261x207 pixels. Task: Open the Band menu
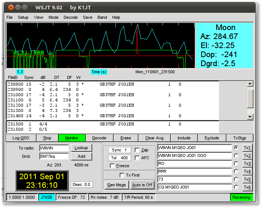click(x=102, y=17)
